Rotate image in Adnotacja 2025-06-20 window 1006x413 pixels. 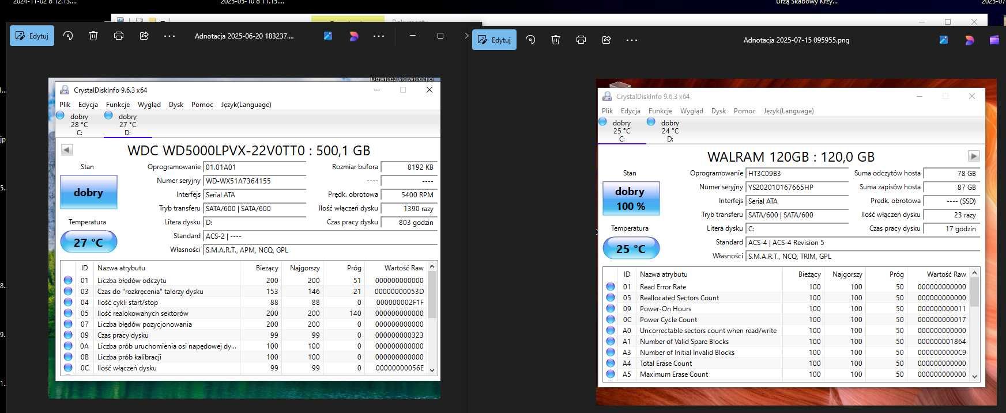point(68,36)
